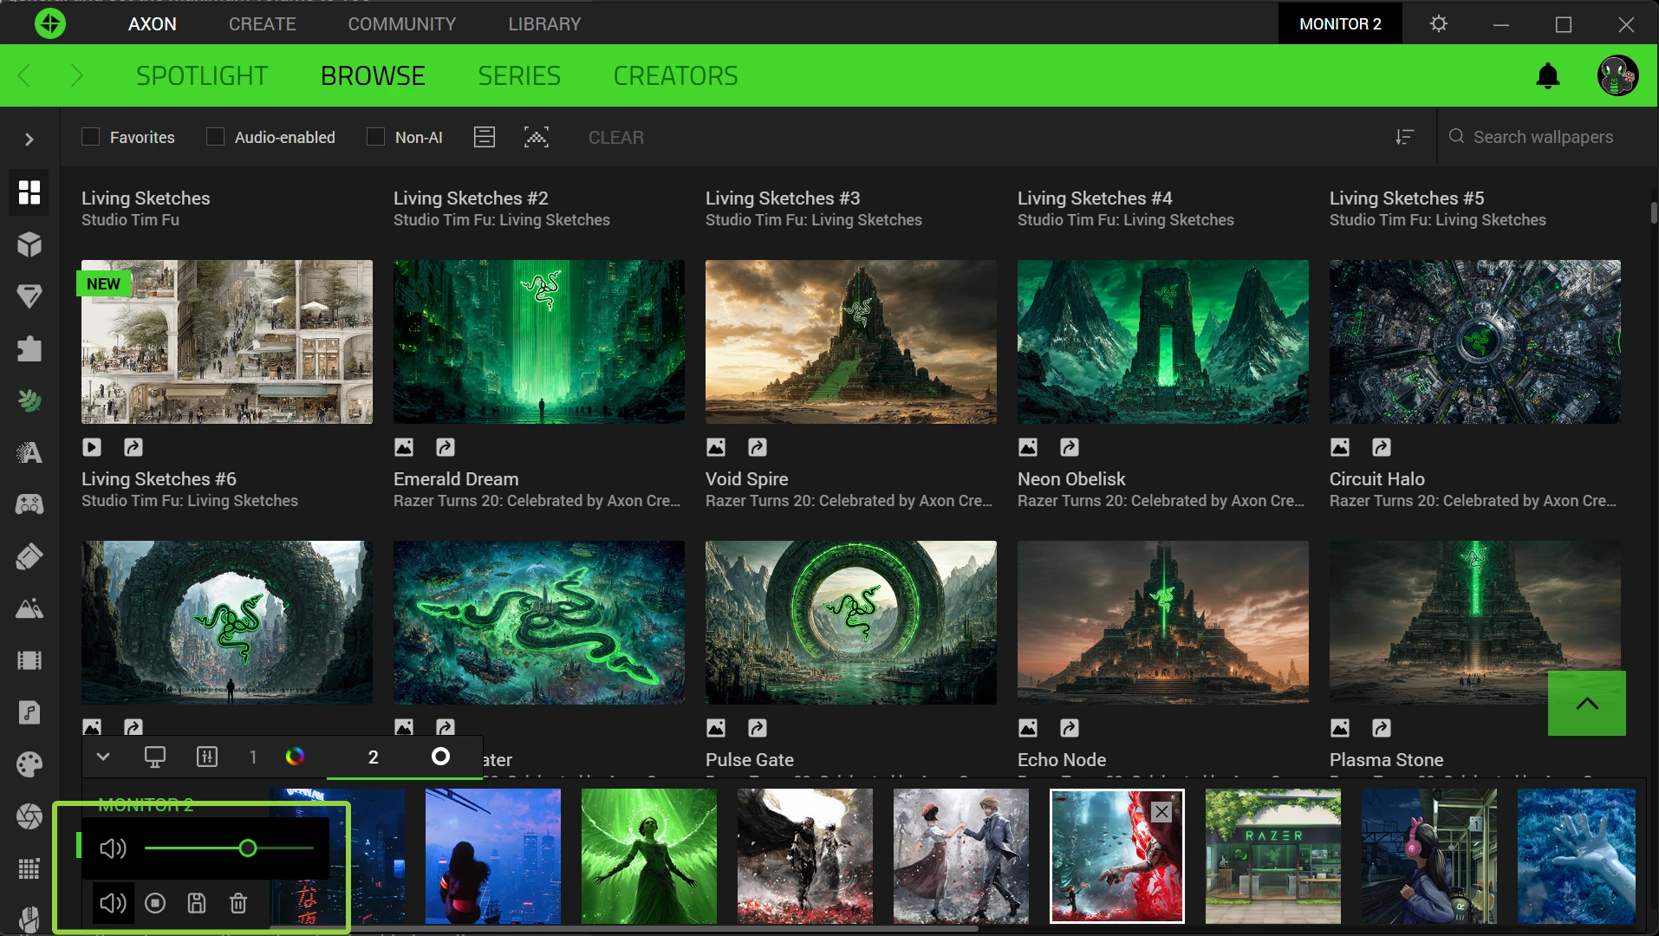Click the video type icon under Living Sketches
The height and width of the screenshot is (936, 1659).
coord(92,447)
